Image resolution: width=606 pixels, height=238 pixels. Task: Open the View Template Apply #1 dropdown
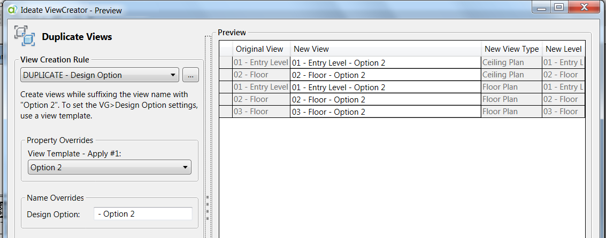(109, 168)
